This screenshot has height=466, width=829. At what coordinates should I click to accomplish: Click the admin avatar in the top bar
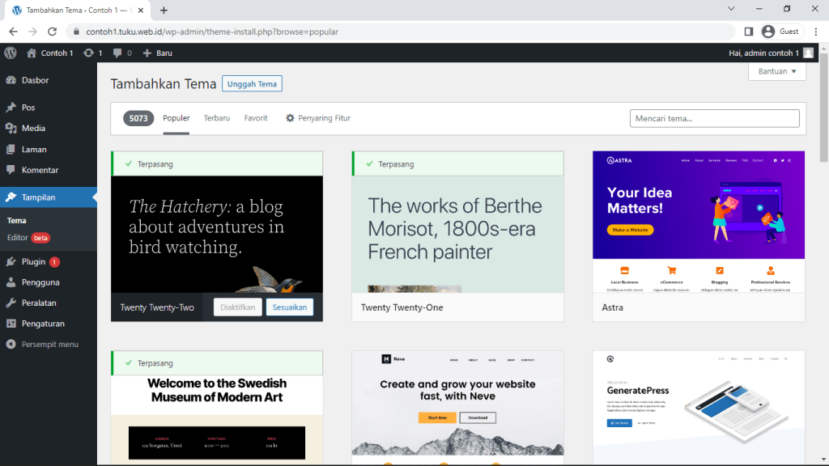coord(809,53)
